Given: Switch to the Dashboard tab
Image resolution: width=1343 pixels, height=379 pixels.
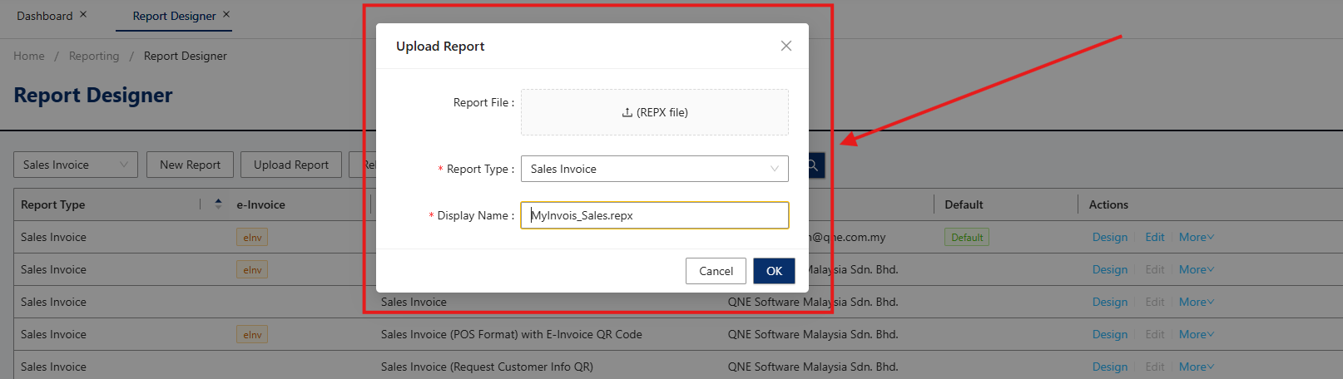Looking at the screenshot, I should (x=45, y=16).
